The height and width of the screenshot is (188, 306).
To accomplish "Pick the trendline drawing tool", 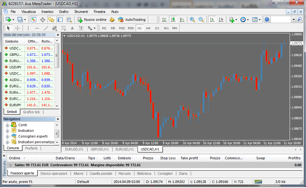I will click(46, 28).
